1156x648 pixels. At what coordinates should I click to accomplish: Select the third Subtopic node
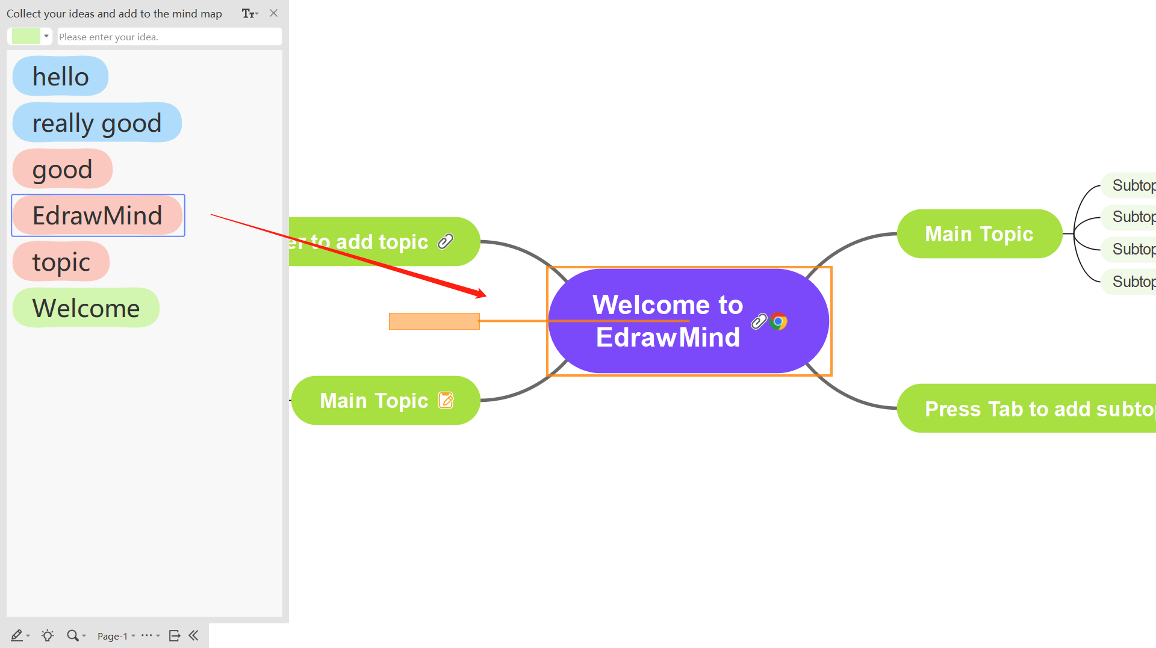click(1130, 249)
